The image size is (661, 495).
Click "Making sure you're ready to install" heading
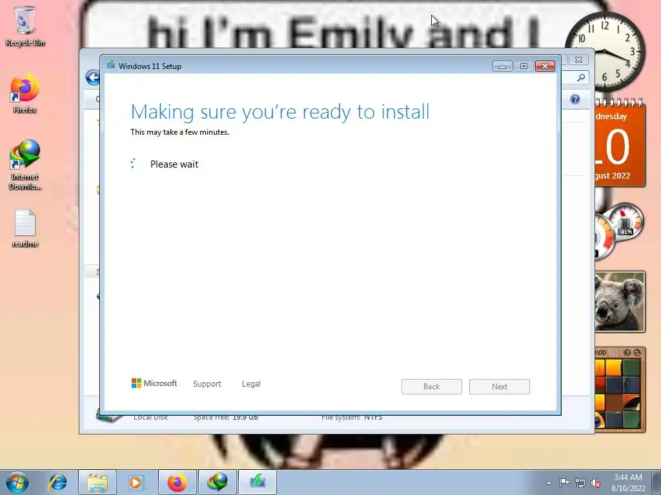[280, 112]
